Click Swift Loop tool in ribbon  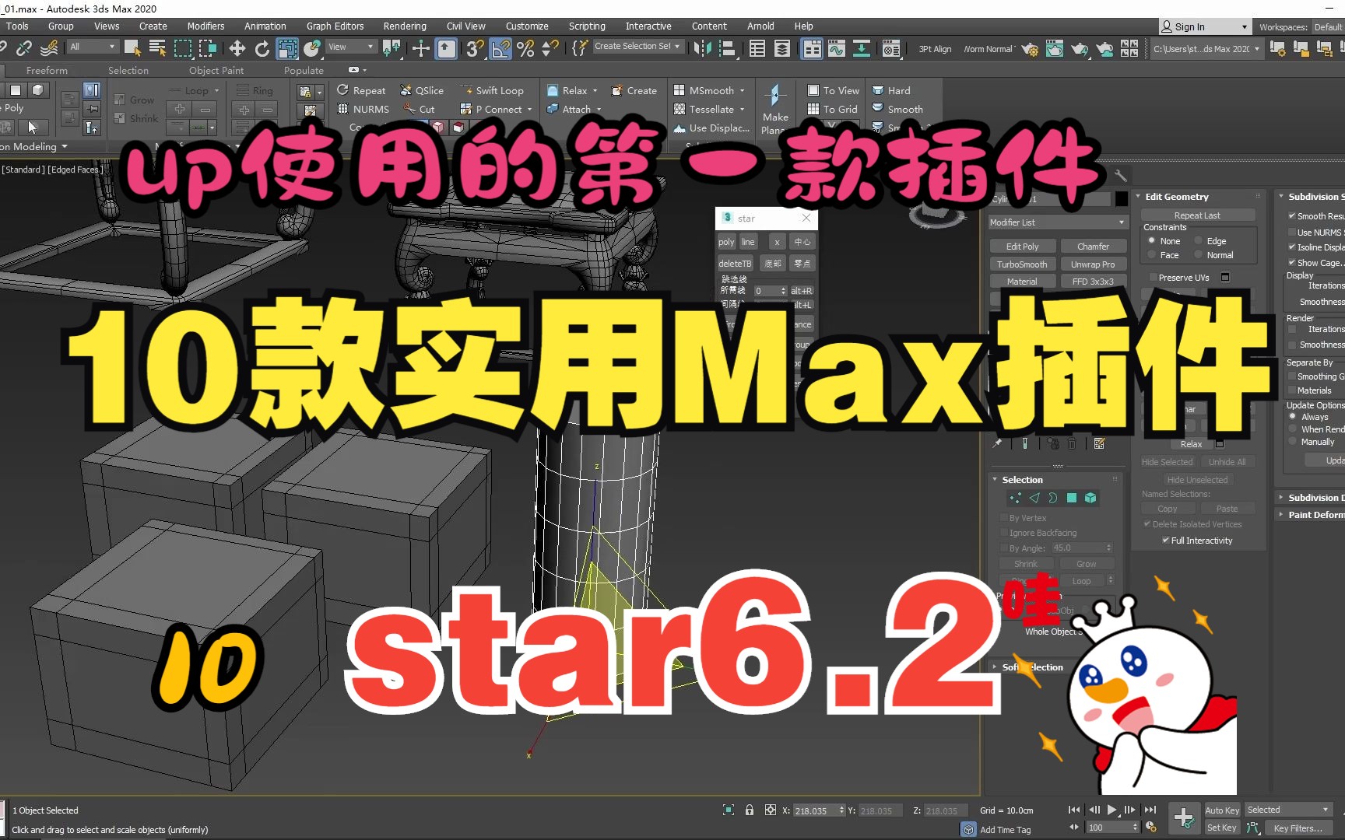coord(492,90)
